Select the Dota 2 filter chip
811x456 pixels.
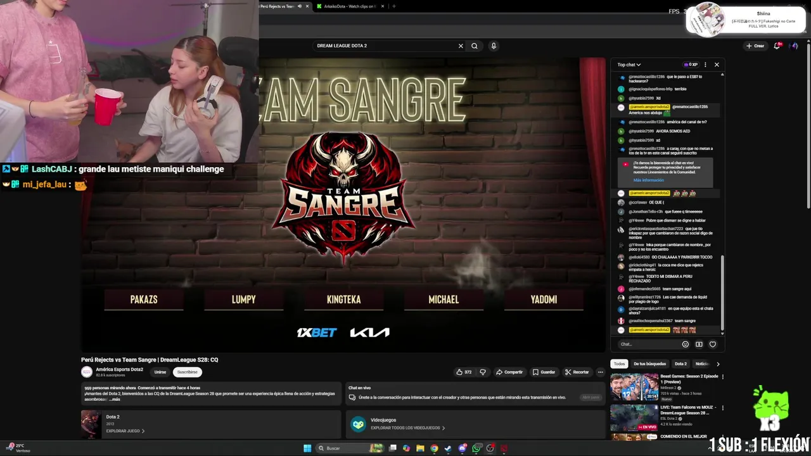click(x=680, y=364)
